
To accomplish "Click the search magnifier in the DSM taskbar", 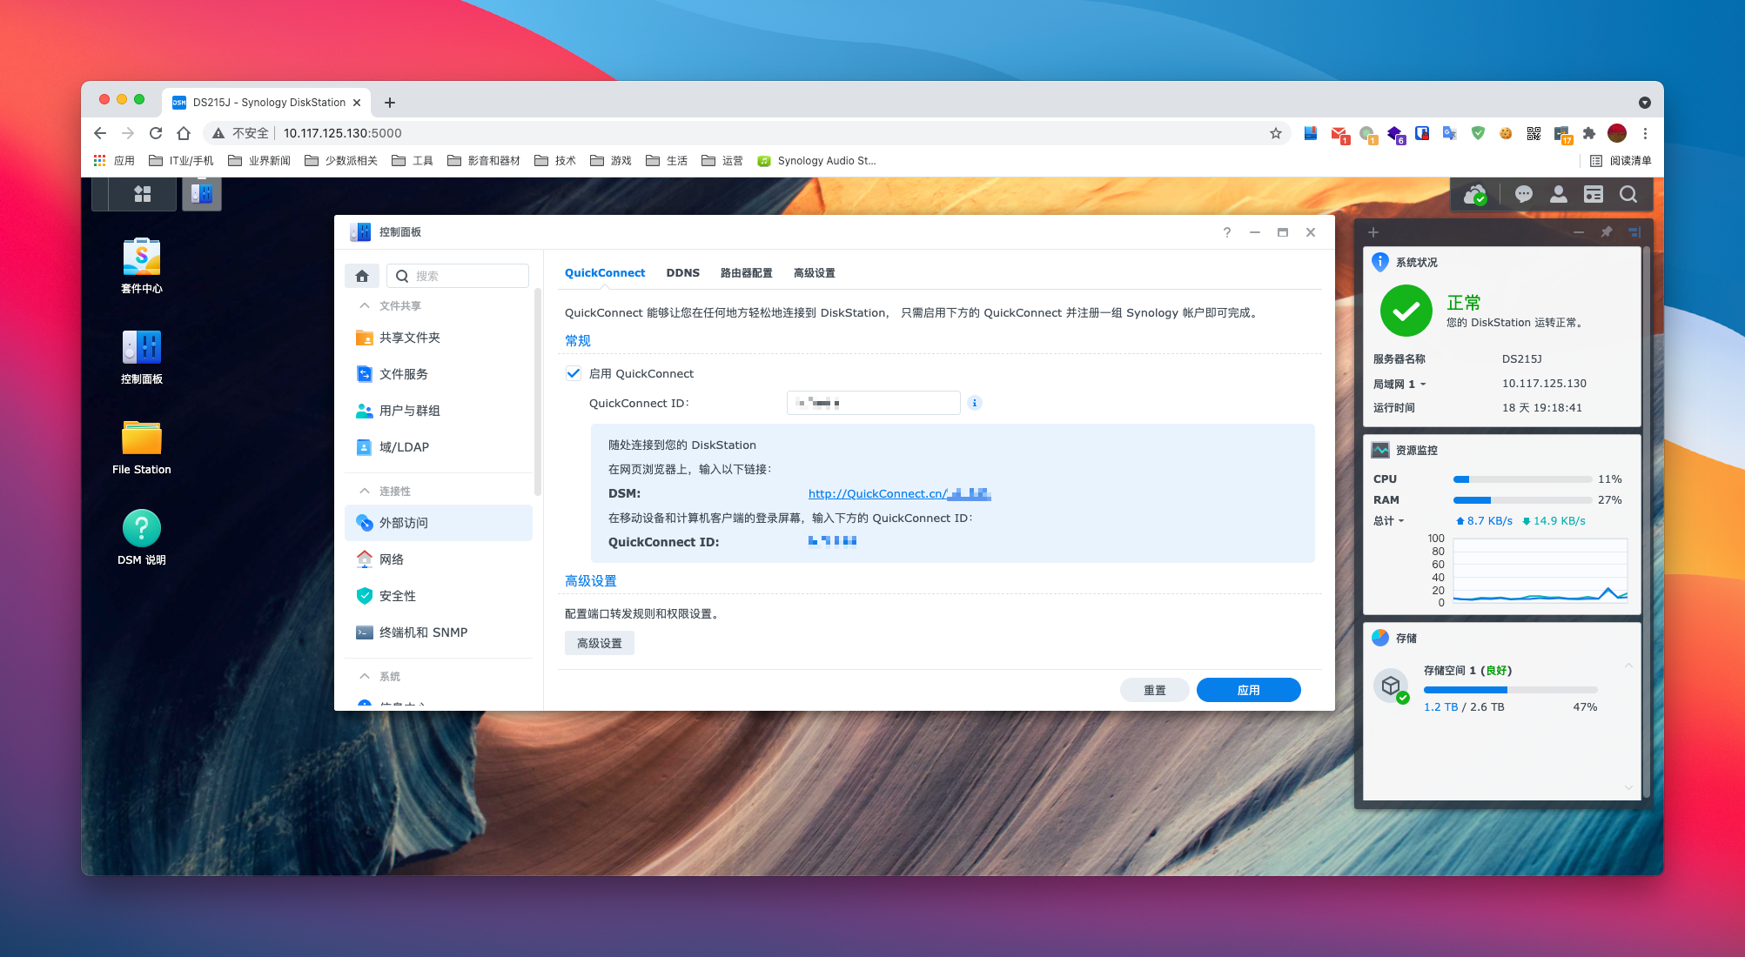I will (x=1628, y=194).
